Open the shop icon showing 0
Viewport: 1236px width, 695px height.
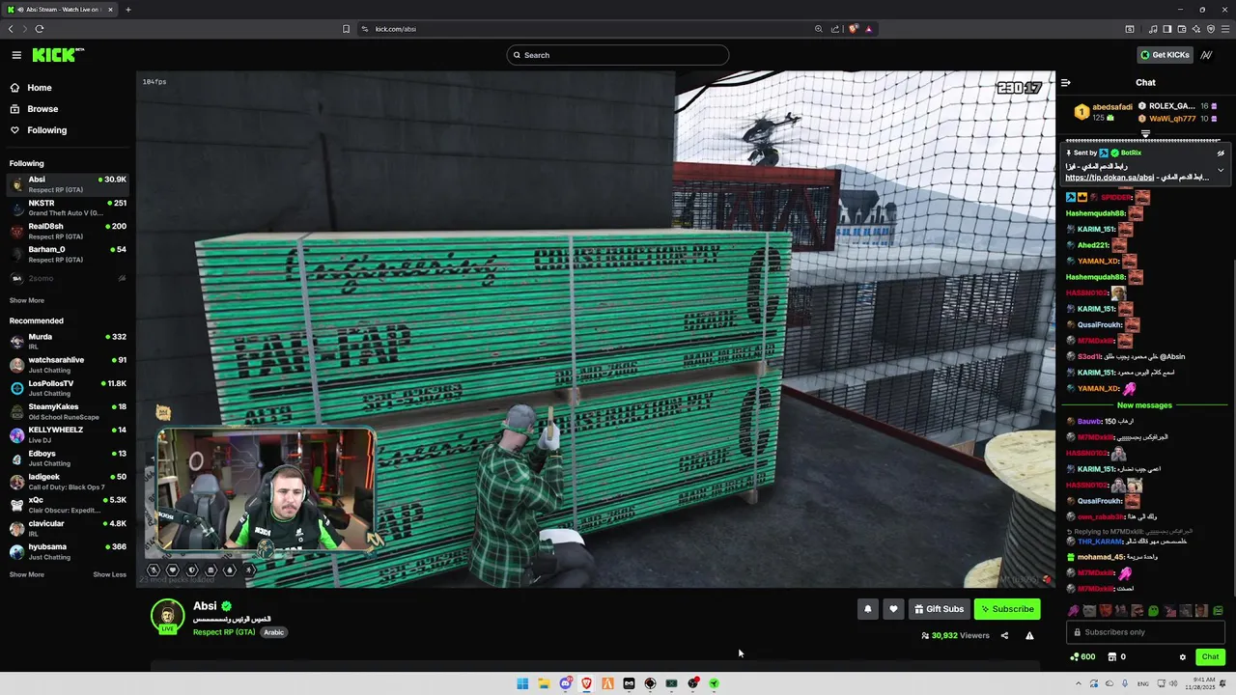coord(1117,657)
